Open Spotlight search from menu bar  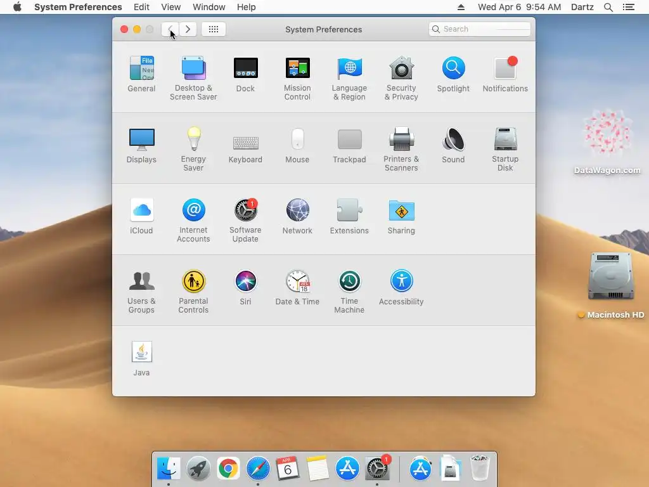(608, 7)
